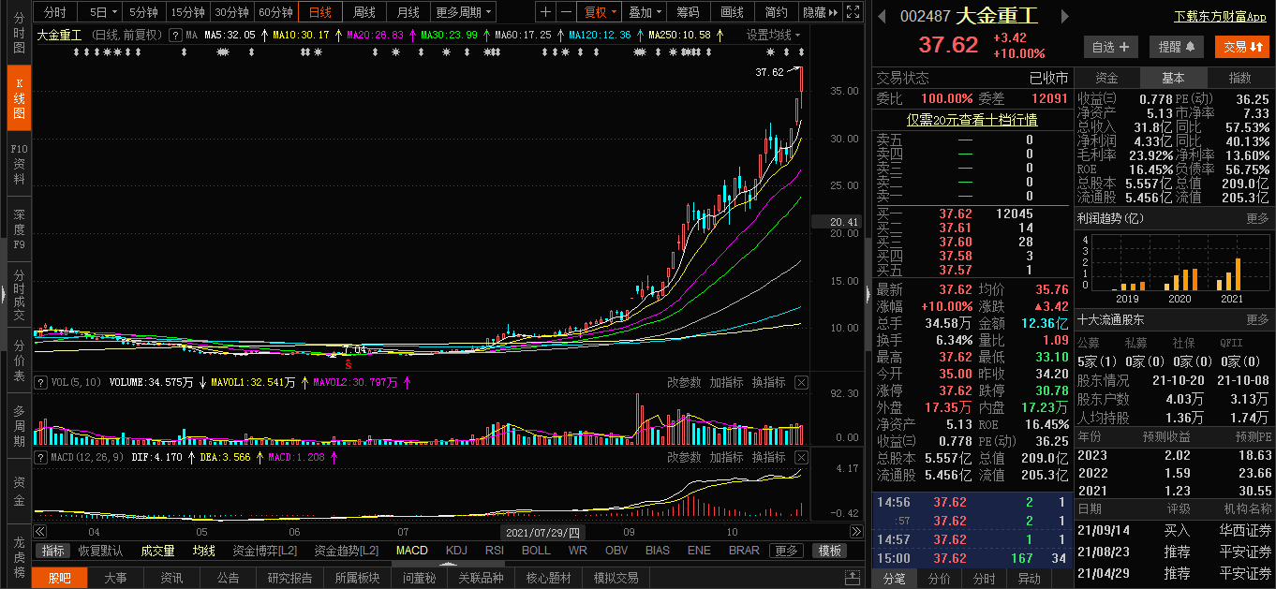Toggle 简约 simple mode
Viewport: 1276px width, 589px height.
(x=777, y=12)
